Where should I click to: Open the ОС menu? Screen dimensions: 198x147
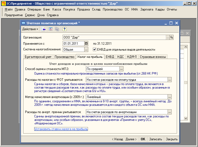click(127, 9)
